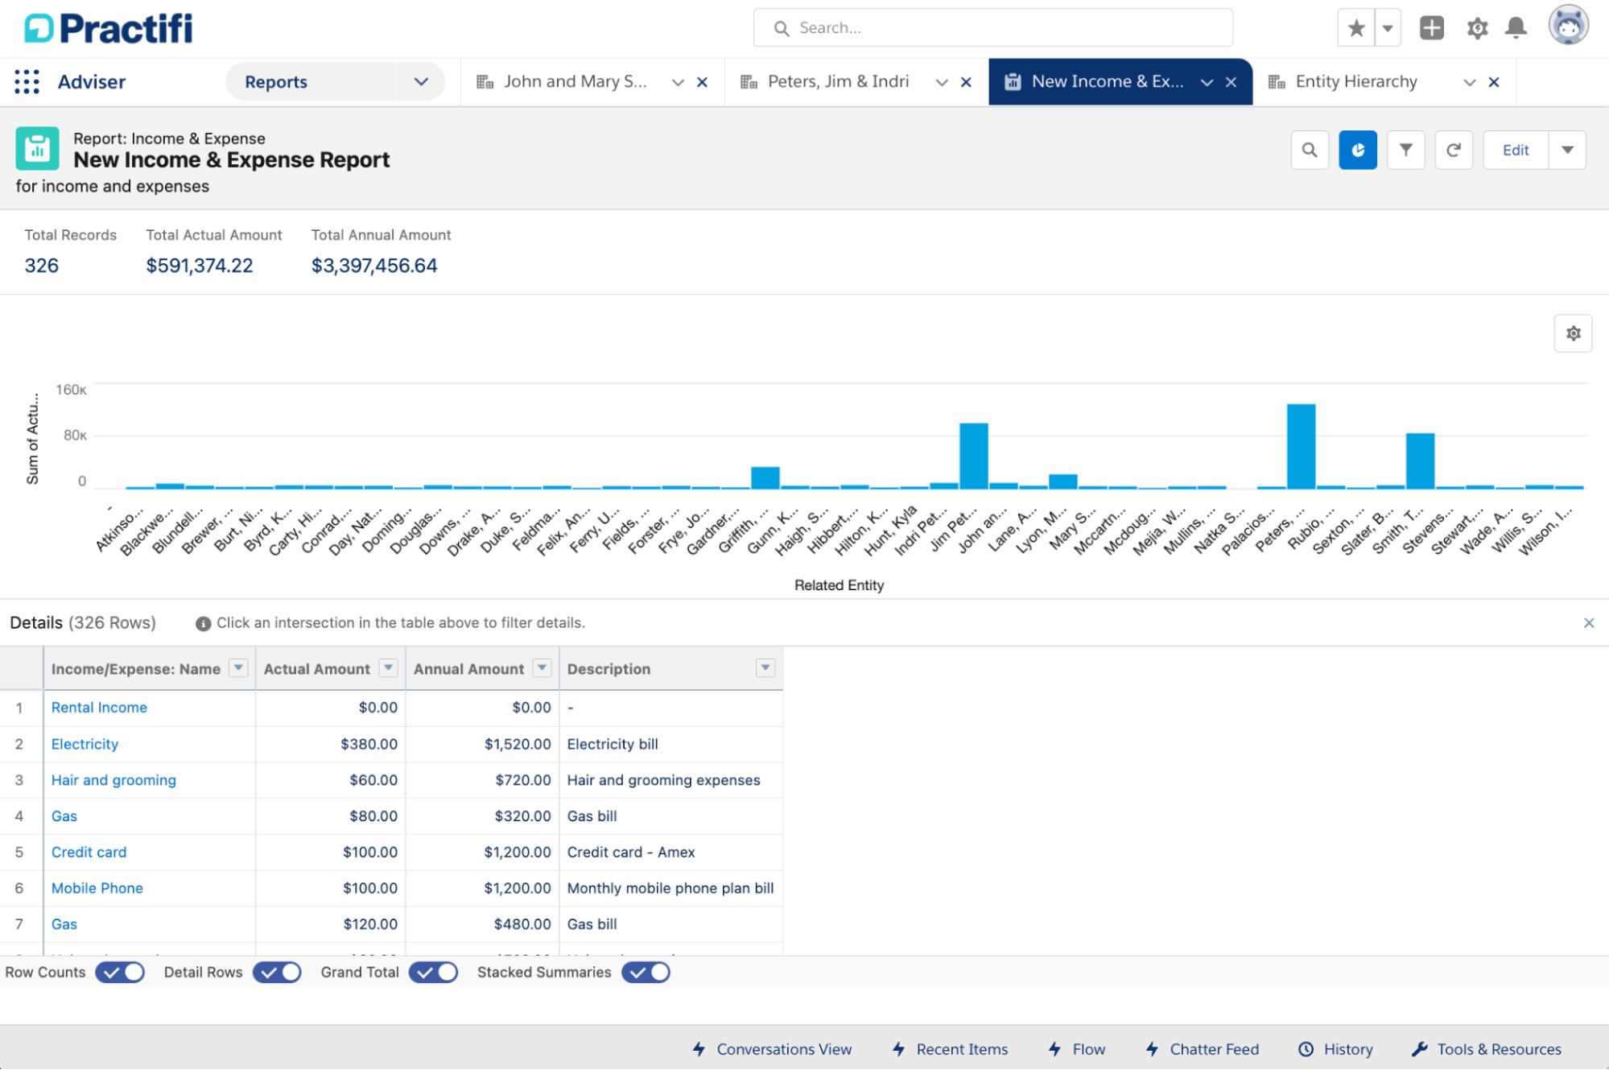Open the Actual Amount column menu
This screenshot has width=1609, height=1070.
point(389,668)
